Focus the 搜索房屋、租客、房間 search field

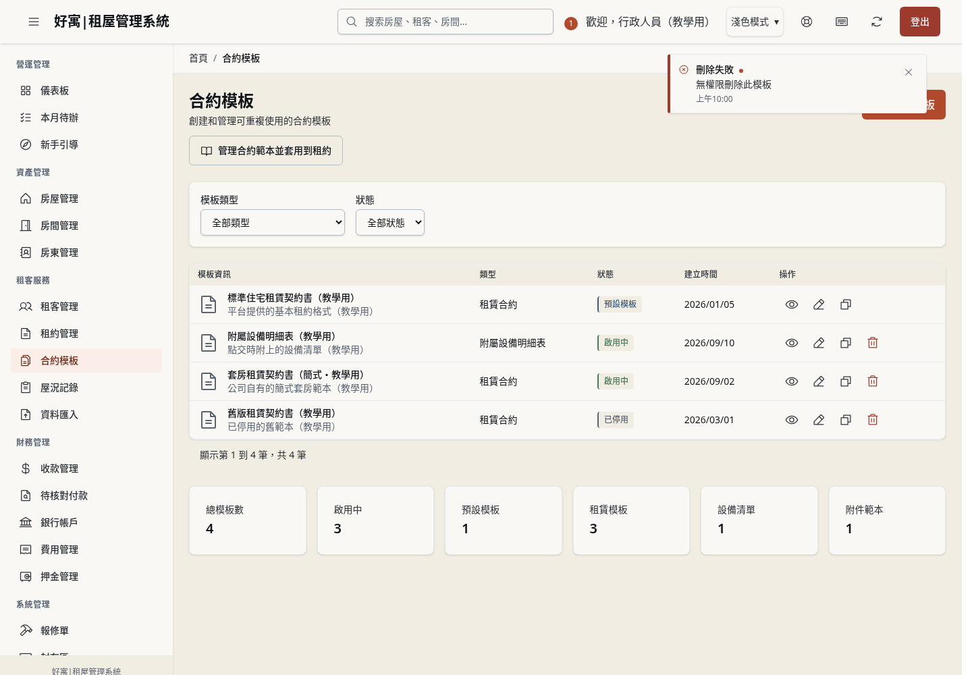(x=446, y=22)
